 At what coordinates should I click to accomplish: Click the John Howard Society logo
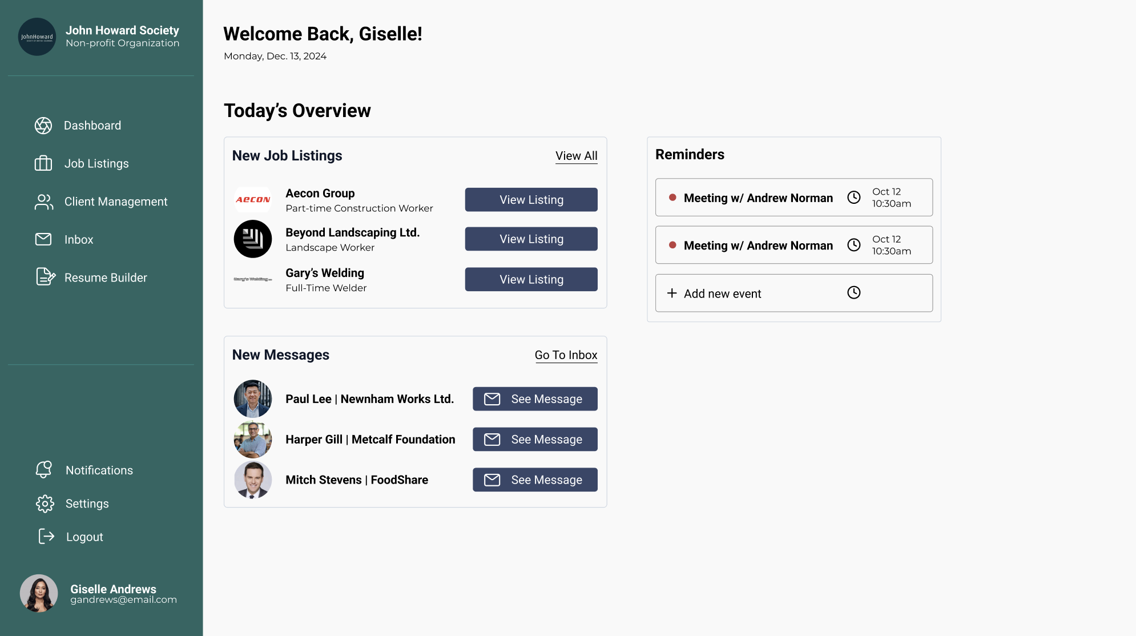point(37,37)
